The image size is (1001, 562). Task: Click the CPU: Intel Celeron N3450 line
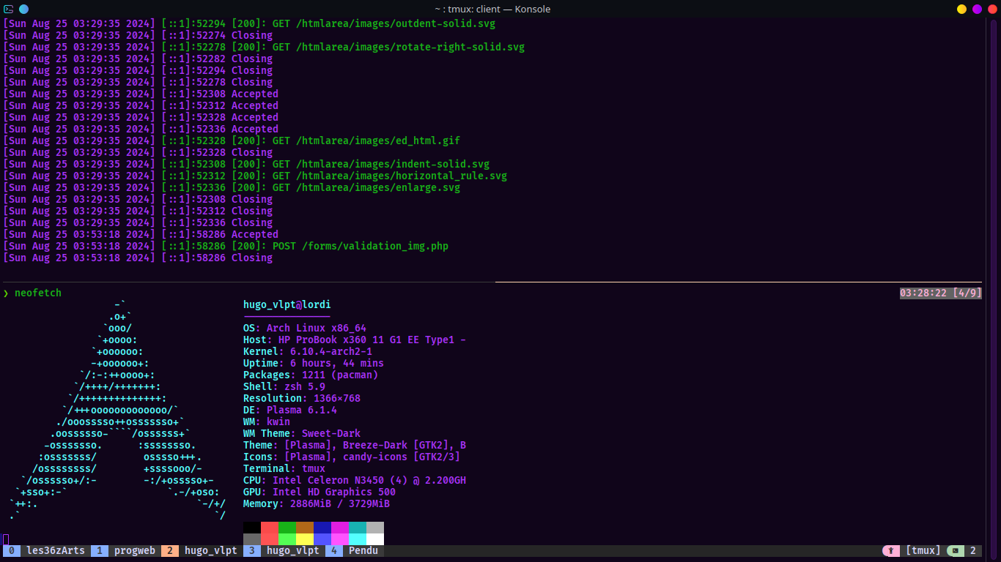355,480
